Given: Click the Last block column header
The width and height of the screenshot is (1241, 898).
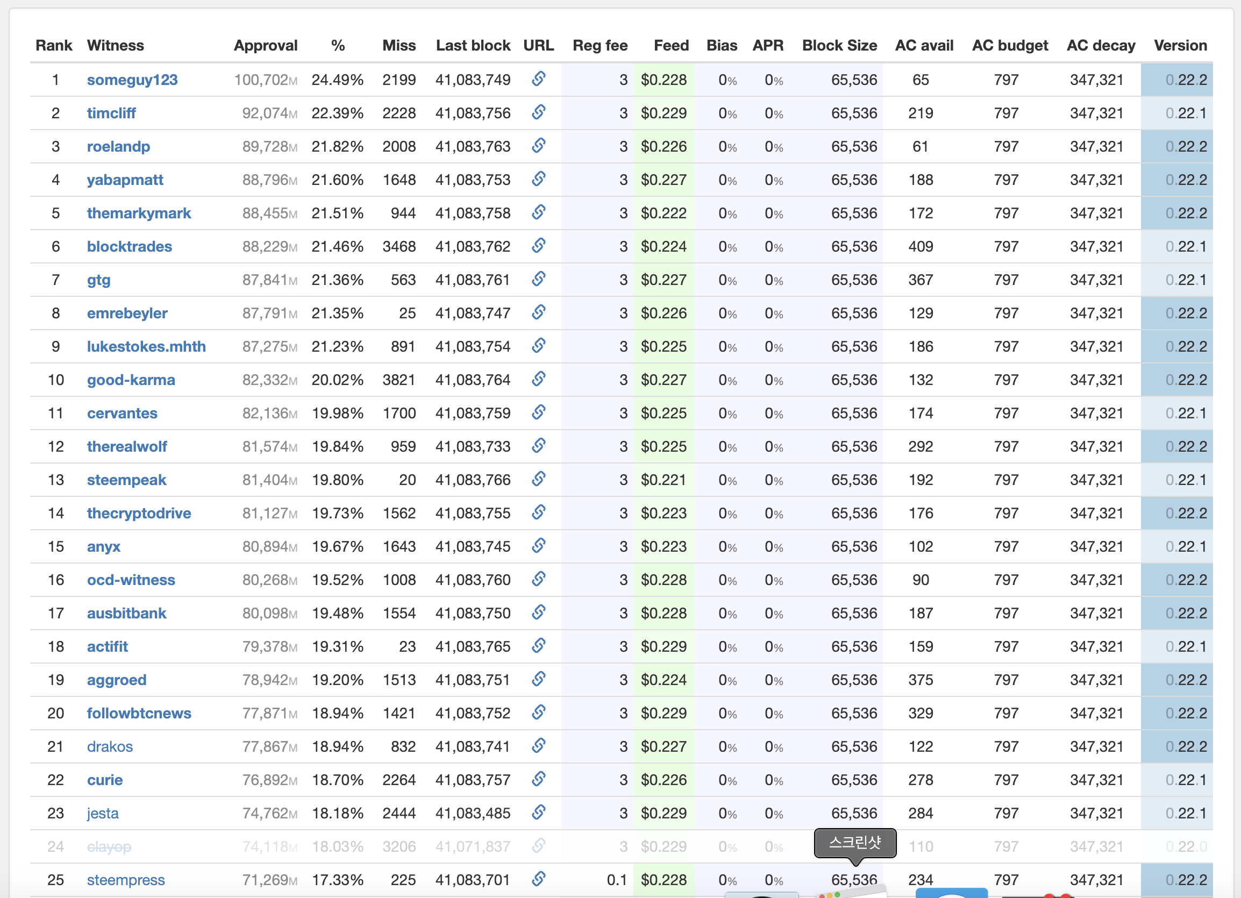Looking at the screenshot, I should pyautogui.click(x=473, y=45).
